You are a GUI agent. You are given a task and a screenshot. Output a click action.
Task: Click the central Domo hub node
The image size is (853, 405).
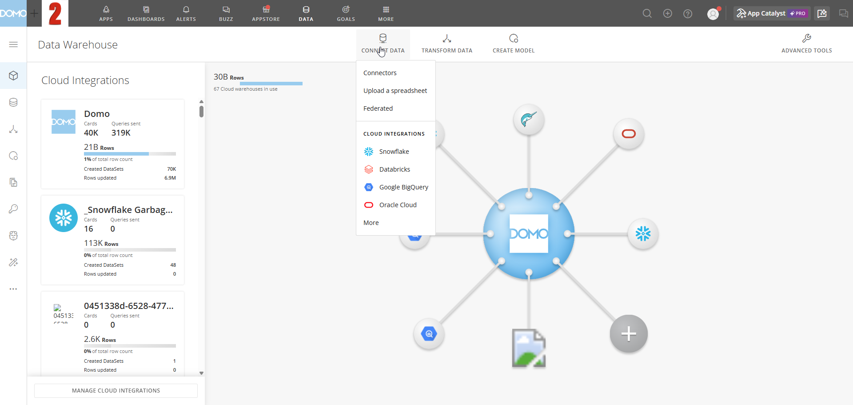click(x=529, y=234)
